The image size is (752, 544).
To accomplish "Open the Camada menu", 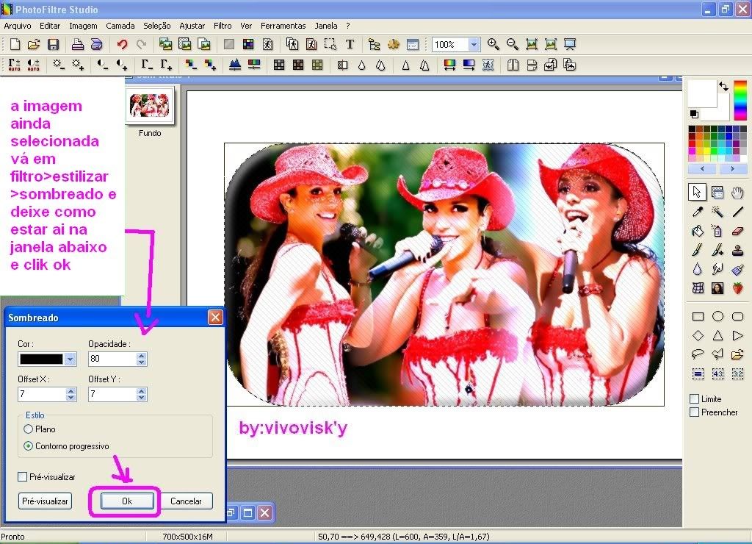I will (120, 26).
